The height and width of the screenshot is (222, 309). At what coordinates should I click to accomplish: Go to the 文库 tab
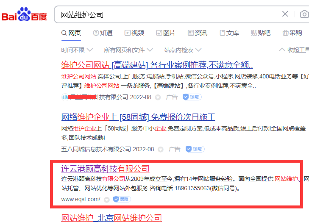(229, 33)
